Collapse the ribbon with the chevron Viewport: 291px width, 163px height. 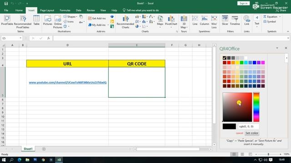(288, 31)
